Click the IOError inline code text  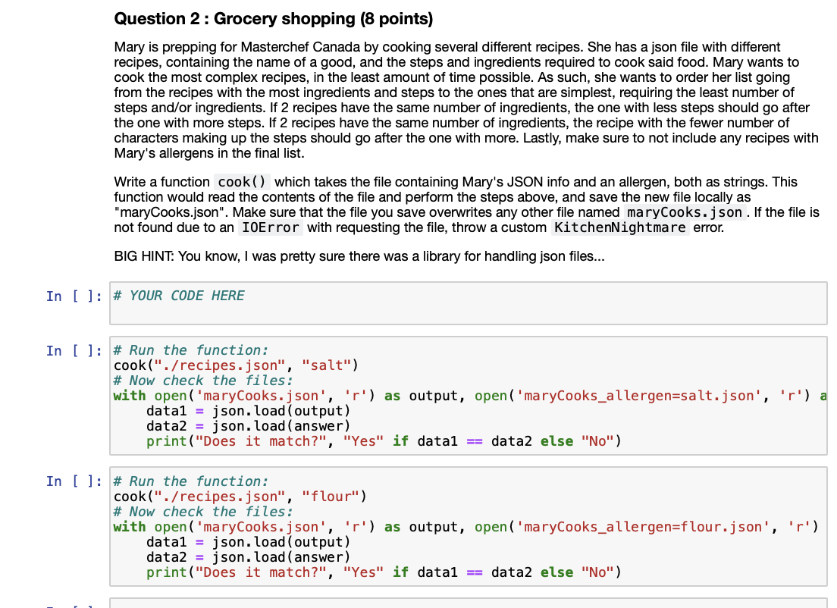click(270, 228)
